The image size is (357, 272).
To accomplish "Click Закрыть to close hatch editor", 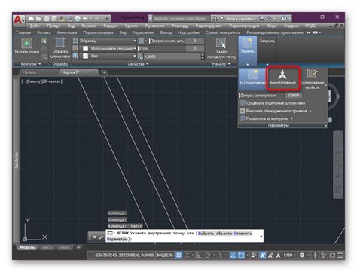I will [267, 41].
